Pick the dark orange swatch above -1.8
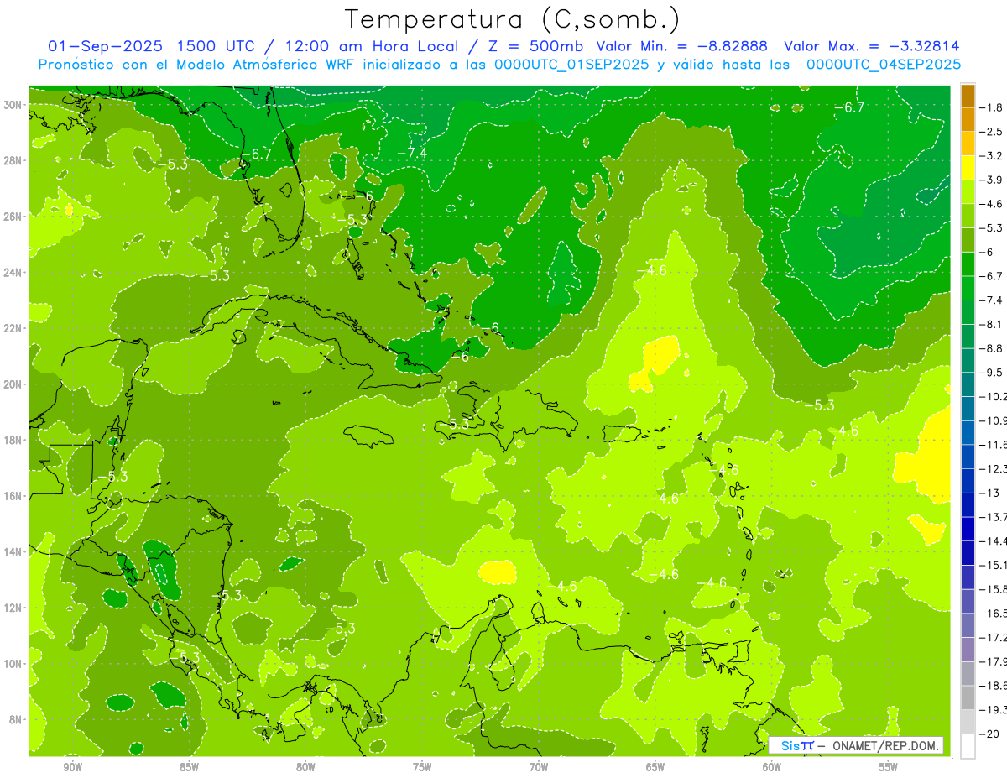This screenshot has height=778, width=1007. point(968,96)
